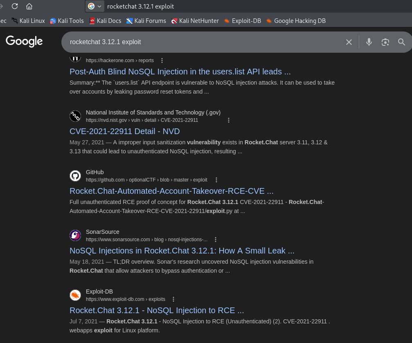
Task: Open the Post-Auth Blind NoSQL Injection report
Action: click(180, 72)
